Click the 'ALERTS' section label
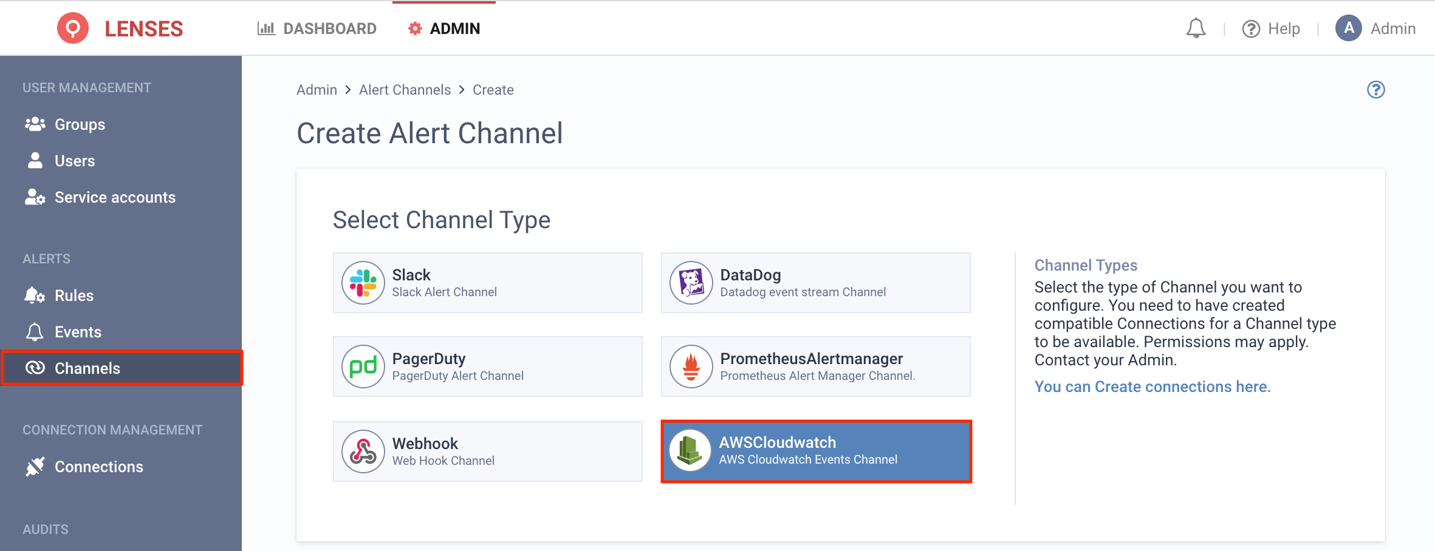 click(x=46, y=259)
